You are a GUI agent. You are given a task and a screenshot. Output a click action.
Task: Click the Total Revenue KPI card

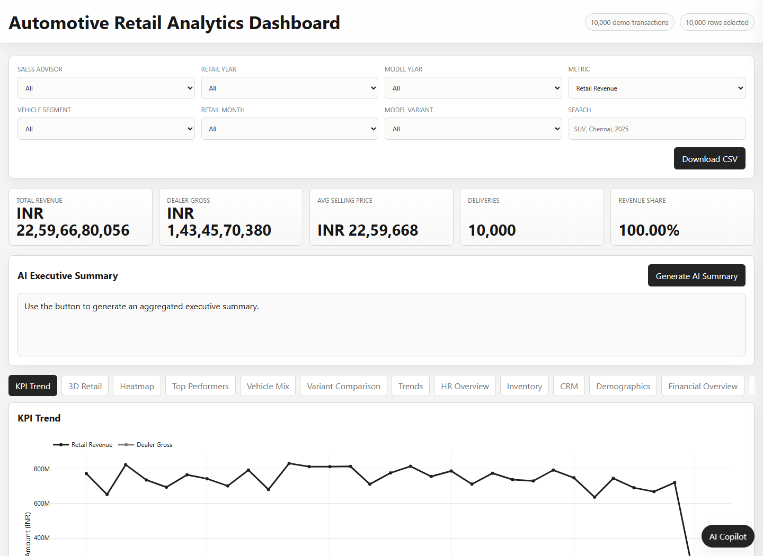pos(81,217)
